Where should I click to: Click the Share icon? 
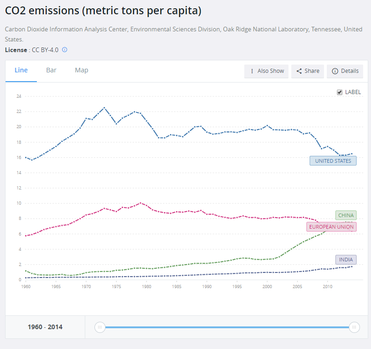coord(299,71)
